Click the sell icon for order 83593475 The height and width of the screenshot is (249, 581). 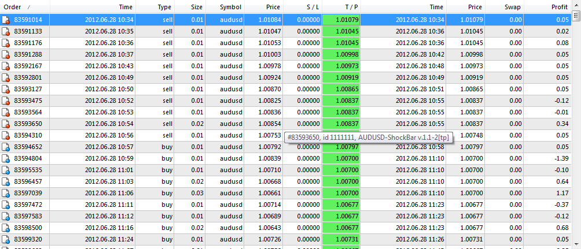click(6, 101)
